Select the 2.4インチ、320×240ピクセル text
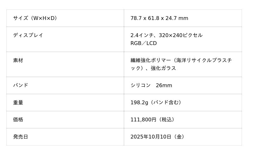The image size is (254, 155). 166,35
